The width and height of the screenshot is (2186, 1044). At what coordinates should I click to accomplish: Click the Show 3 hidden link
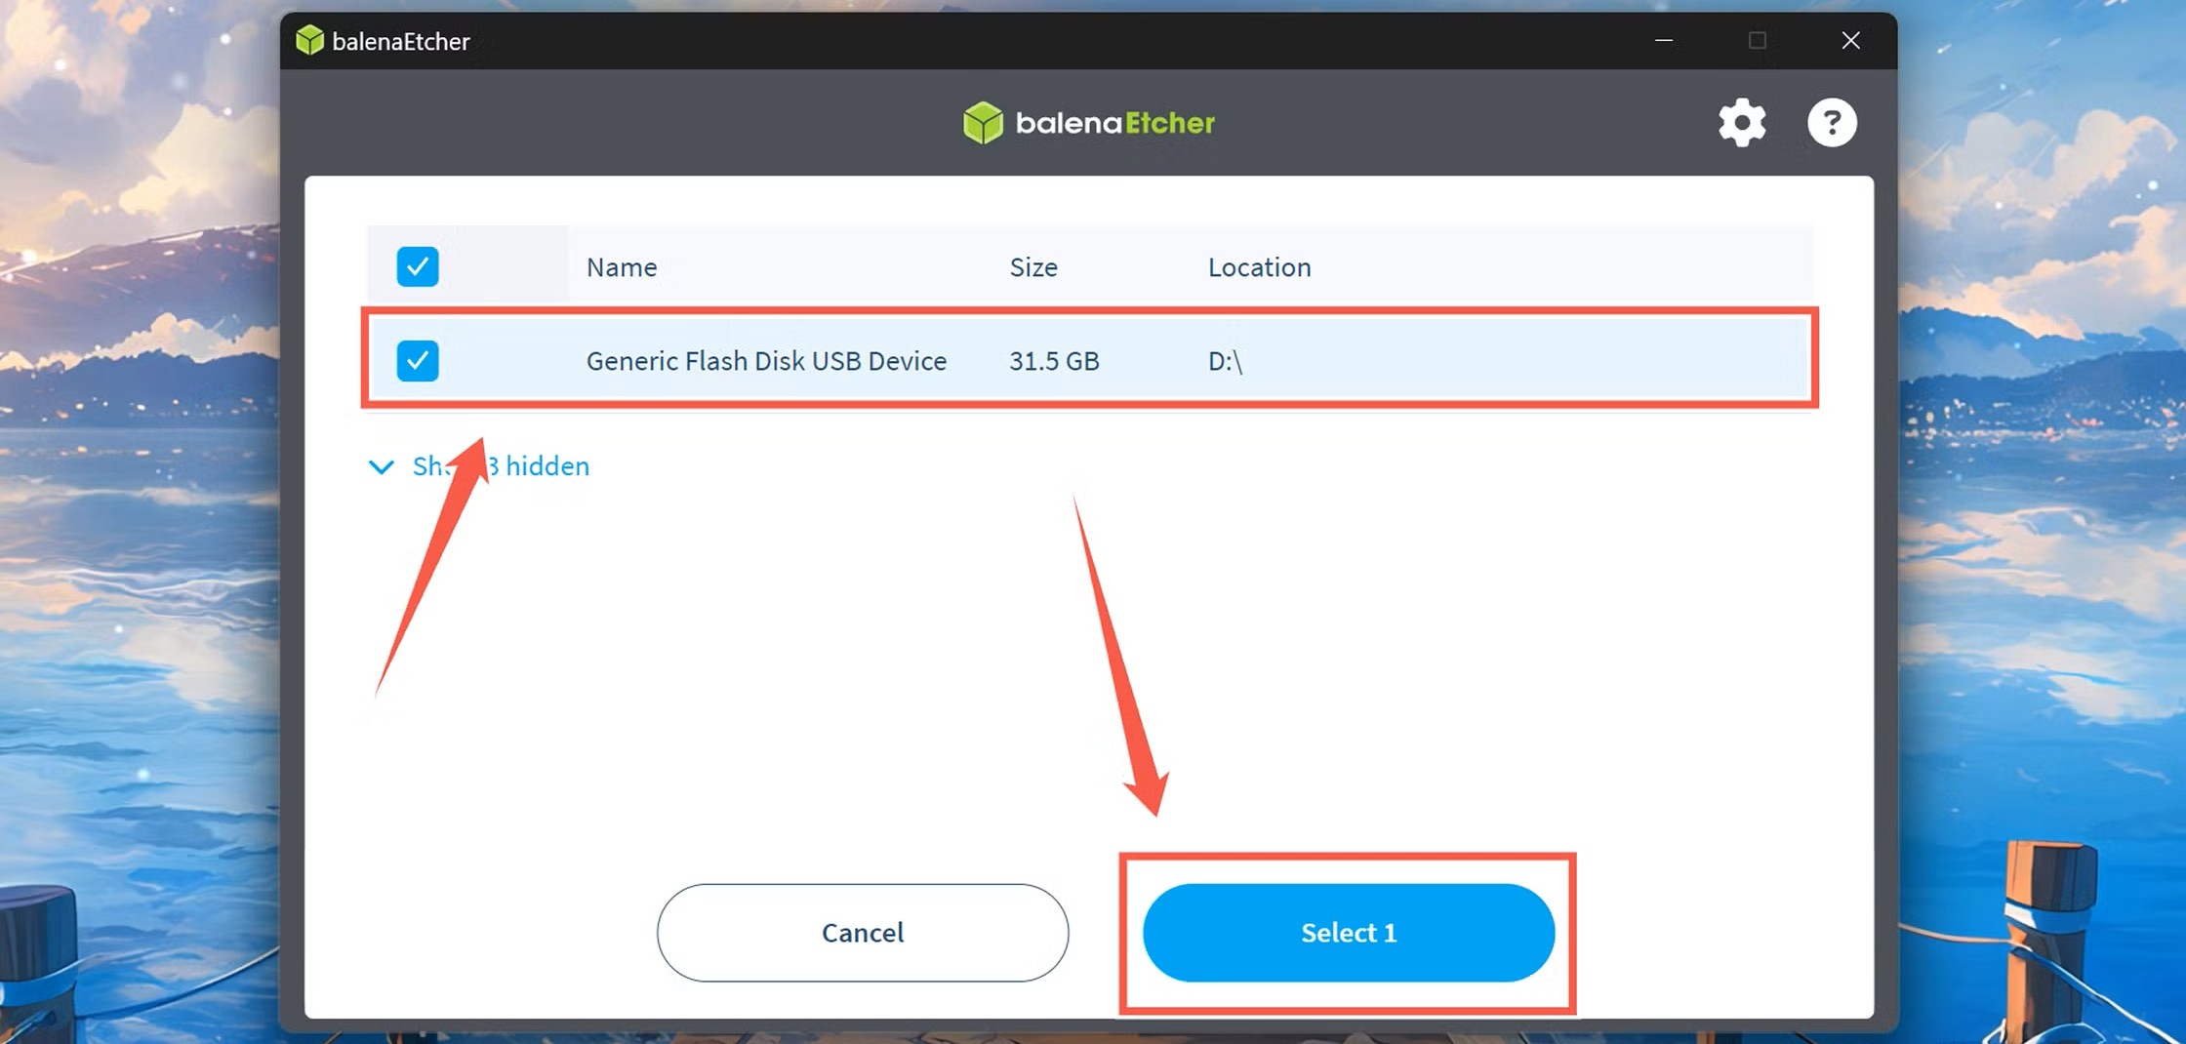tap(501, 466)
